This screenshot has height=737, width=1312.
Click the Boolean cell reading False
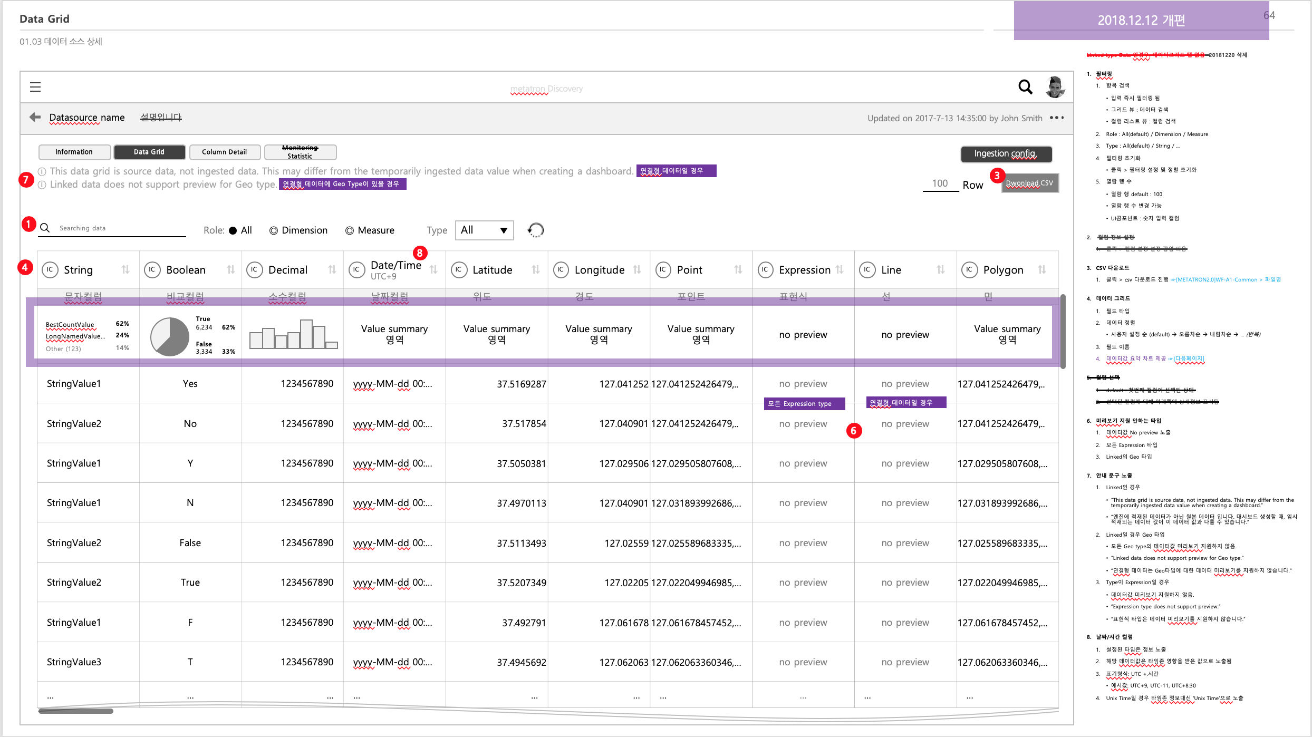[x=190, y=543]
